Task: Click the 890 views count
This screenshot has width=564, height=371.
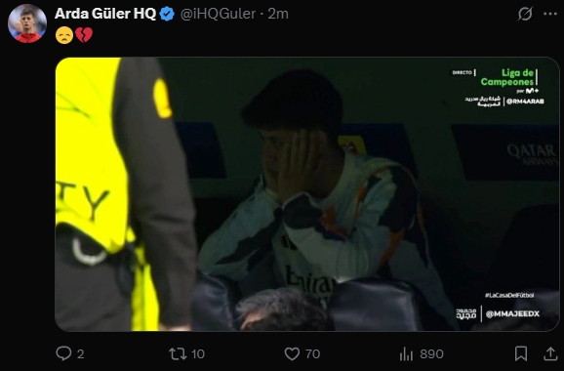Action: click(431, 353)
